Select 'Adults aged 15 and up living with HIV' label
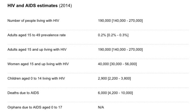190x112 pixels. (36, 50)
